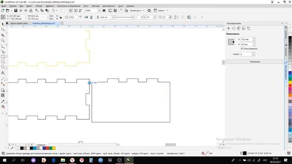
Task: Switch to Size mode in Transform docker
Action: click(x=244, y=28)
